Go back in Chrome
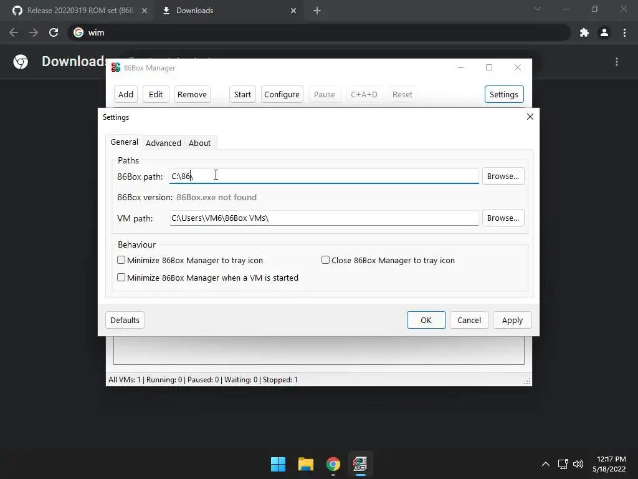638x479 pixels. (x=14, y=32)
